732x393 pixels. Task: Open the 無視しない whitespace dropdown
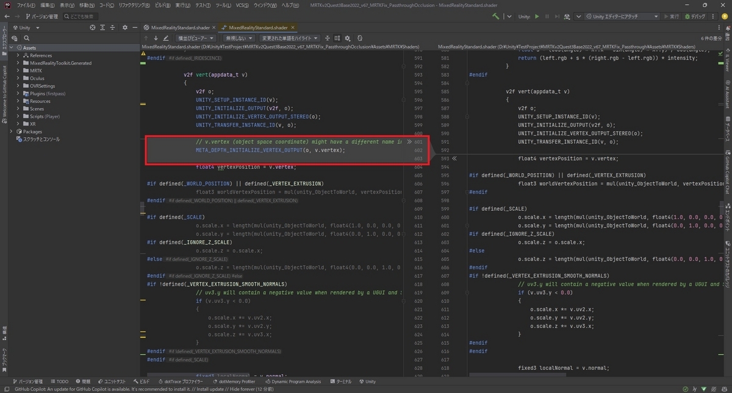pos(240,38)
